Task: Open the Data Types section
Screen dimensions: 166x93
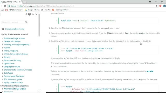Action: 8,73
